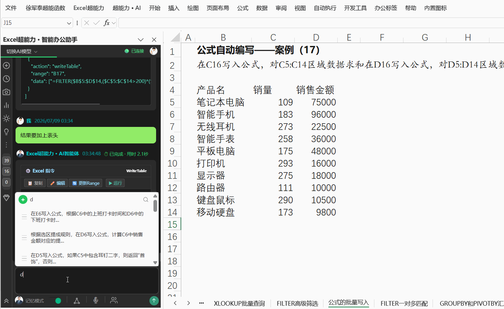Screen dimensions: 504x309
Task: Select column D header
Action: (316, 37)
